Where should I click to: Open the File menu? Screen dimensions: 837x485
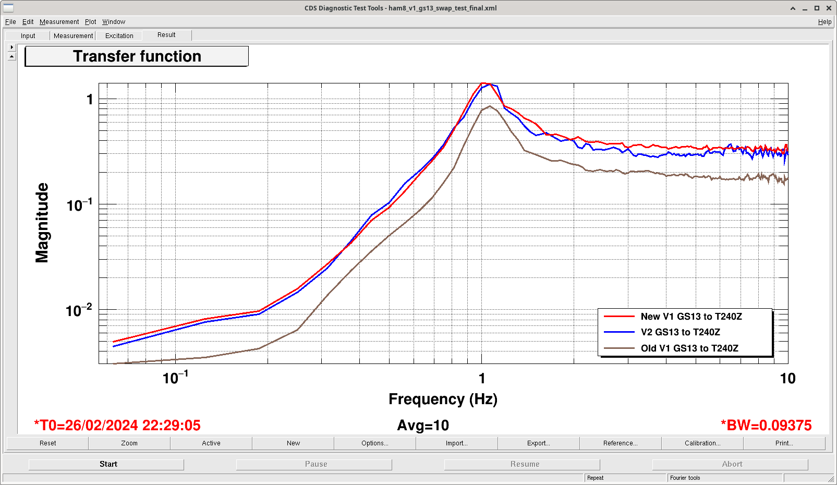(x=10, y=22)
